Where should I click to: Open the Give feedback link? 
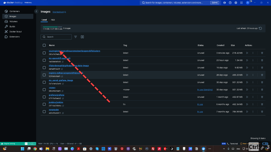pyautogui.click(x=59, y=12)
